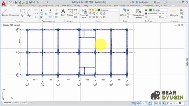Toggle polar tracking in status bar
The width and height of the screenshot is (189, 106).
pyautogui.click(x=141, y=103)
